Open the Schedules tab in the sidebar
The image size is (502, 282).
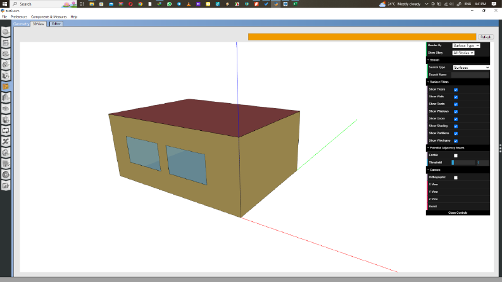[x=6, y=43]
